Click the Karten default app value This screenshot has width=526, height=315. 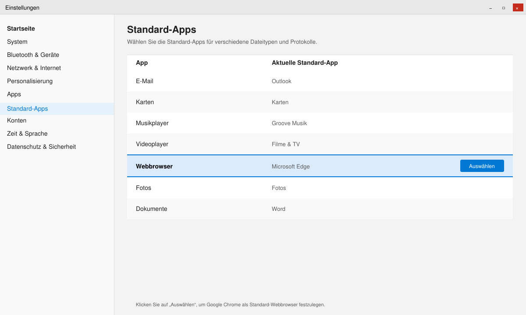280,102
